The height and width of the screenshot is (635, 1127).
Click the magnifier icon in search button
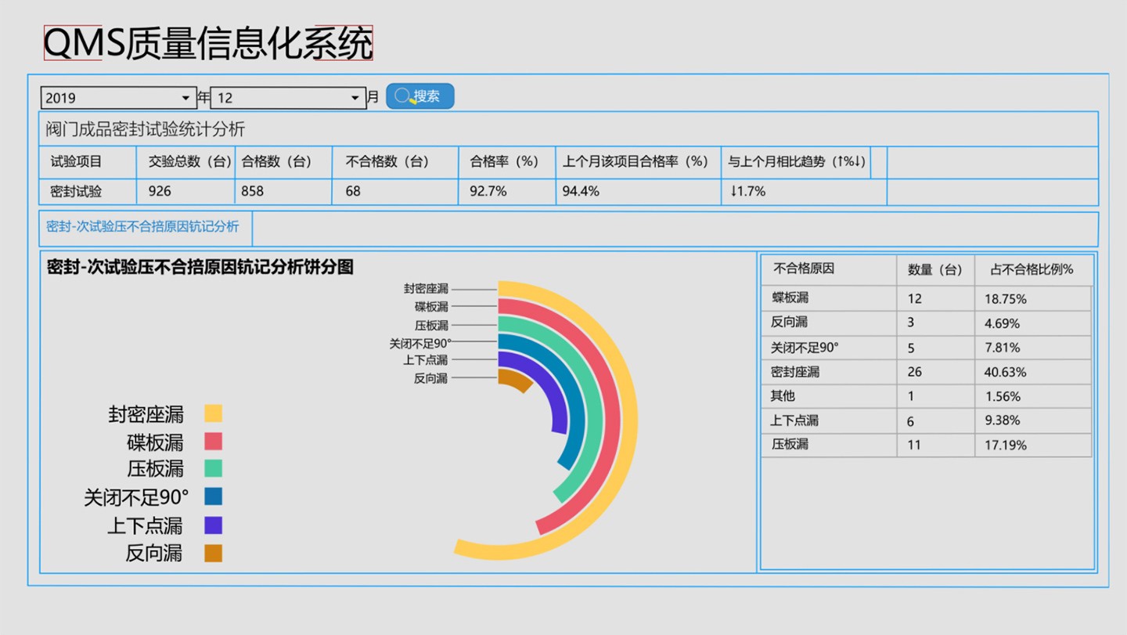coord(402,96)
